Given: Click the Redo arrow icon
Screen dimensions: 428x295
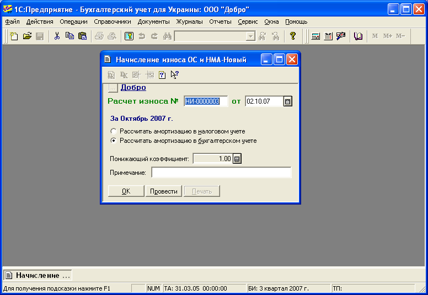Looking at the screenshot, I should click(154, 36).
